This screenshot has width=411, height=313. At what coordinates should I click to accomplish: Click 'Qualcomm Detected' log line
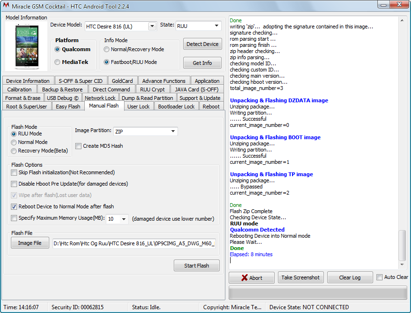click(x=257, y=230)
